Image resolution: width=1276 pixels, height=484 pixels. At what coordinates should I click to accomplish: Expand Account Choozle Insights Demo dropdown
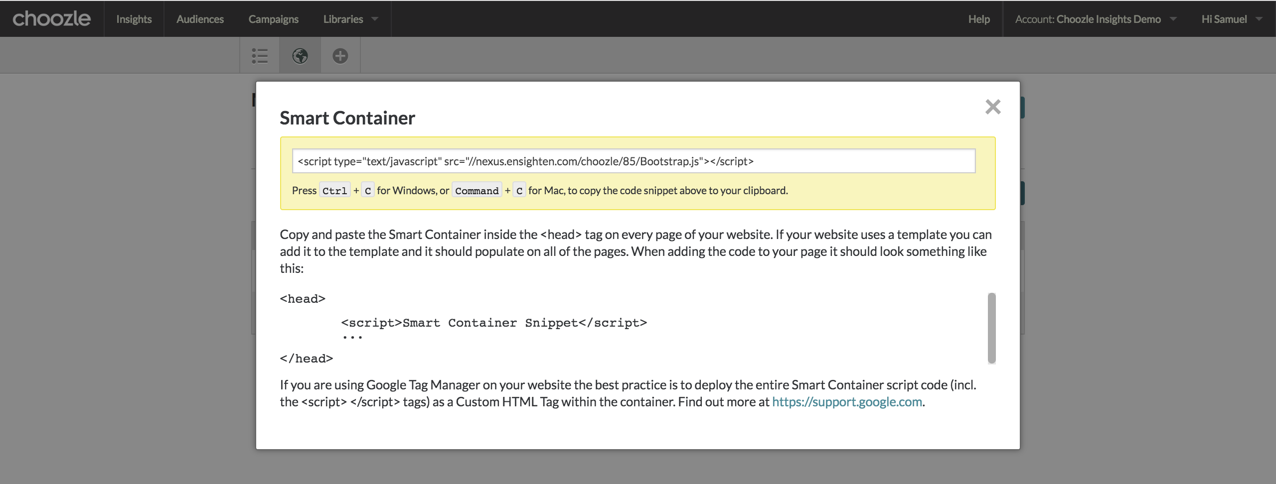(x=1096, y=19)
